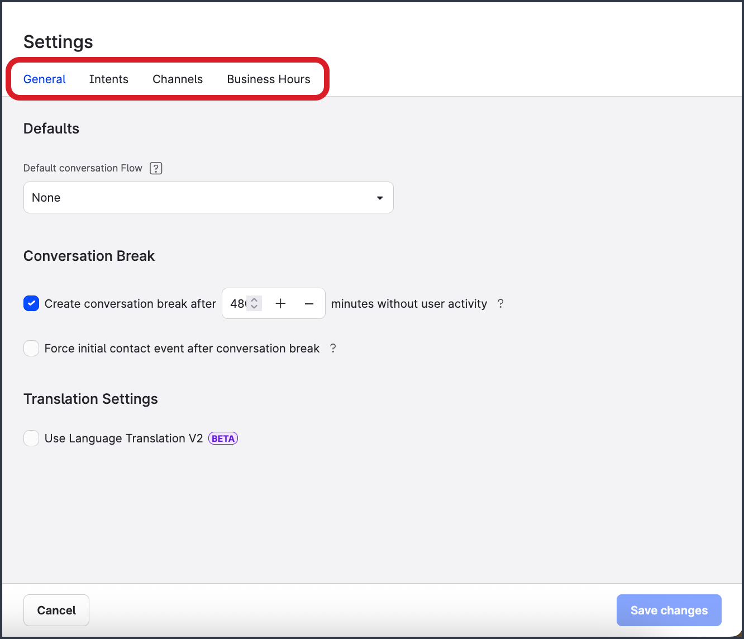The width and height of the screenshot is (744, 639).
Task: Uncheck Create conversation break after checkbox
Action: 31,303
